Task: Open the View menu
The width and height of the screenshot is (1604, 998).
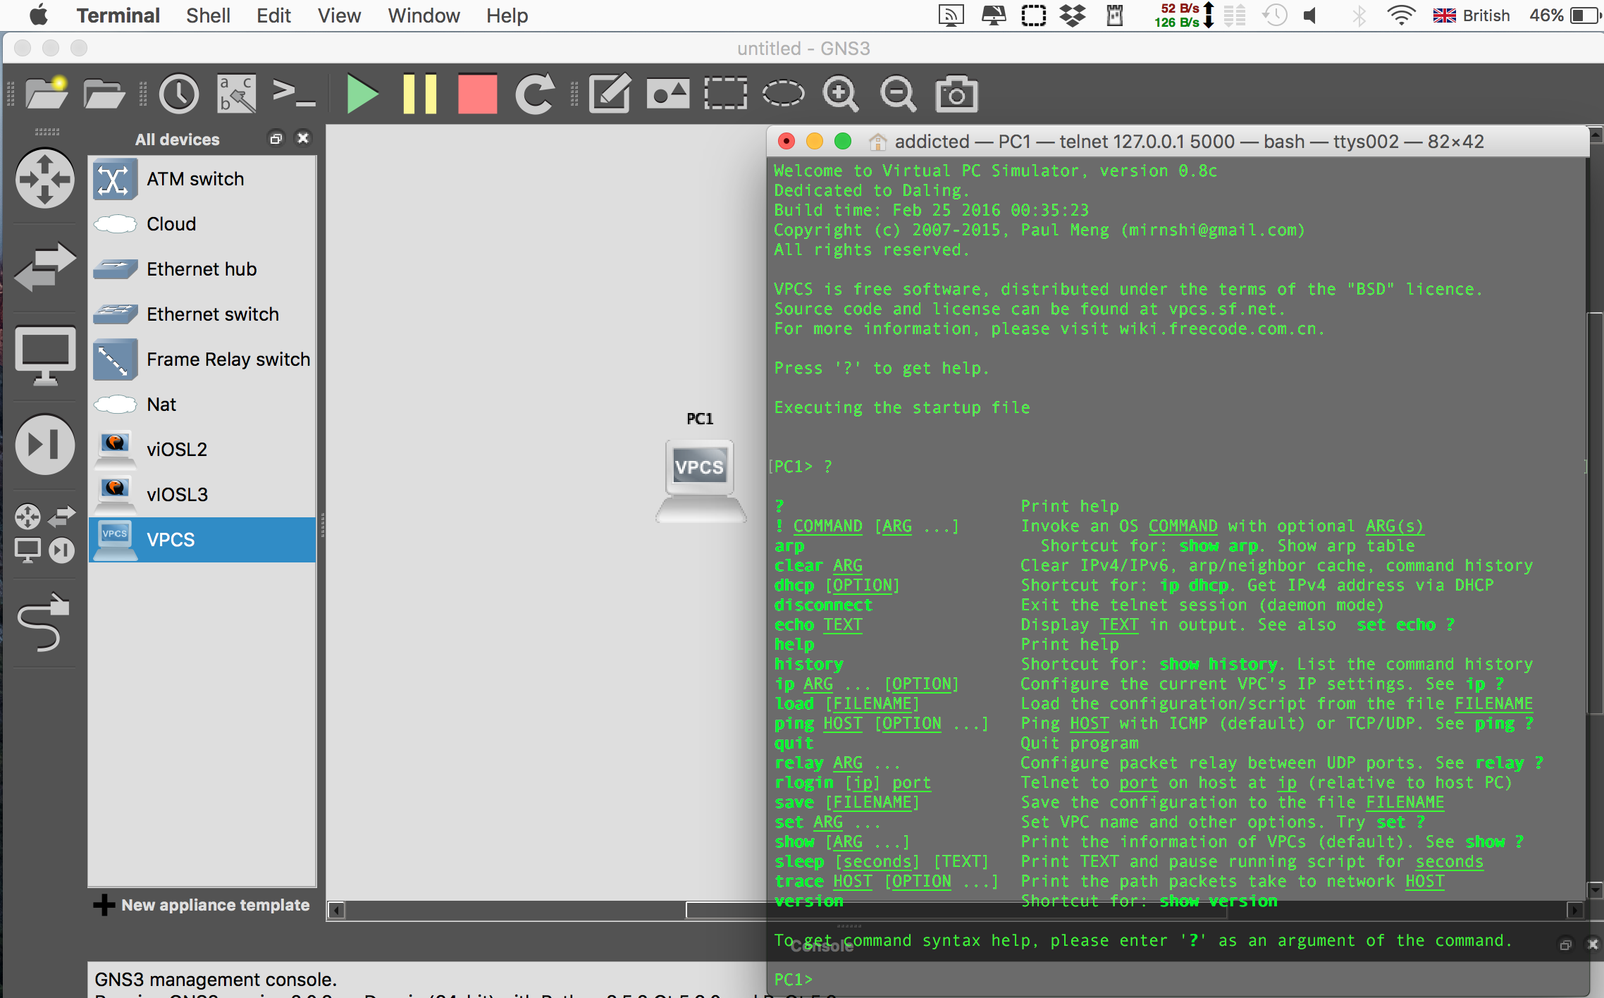Action: [339, 16]
